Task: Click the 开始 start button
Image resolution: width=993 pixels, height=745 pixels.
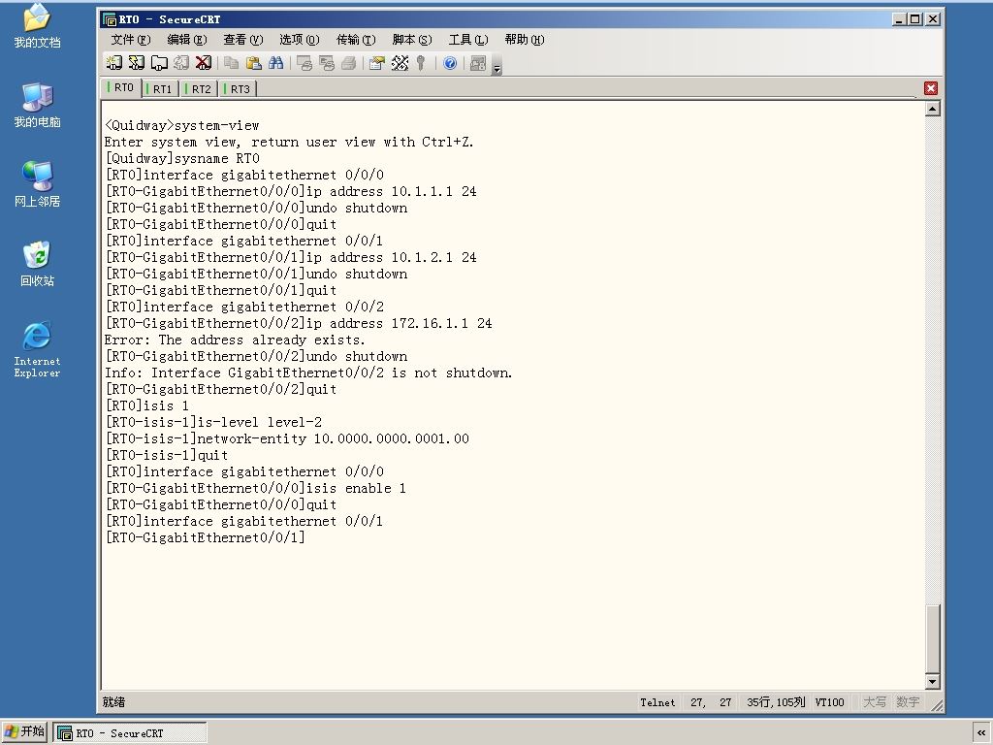Action: pyautogui.click(x=24, y=731)
